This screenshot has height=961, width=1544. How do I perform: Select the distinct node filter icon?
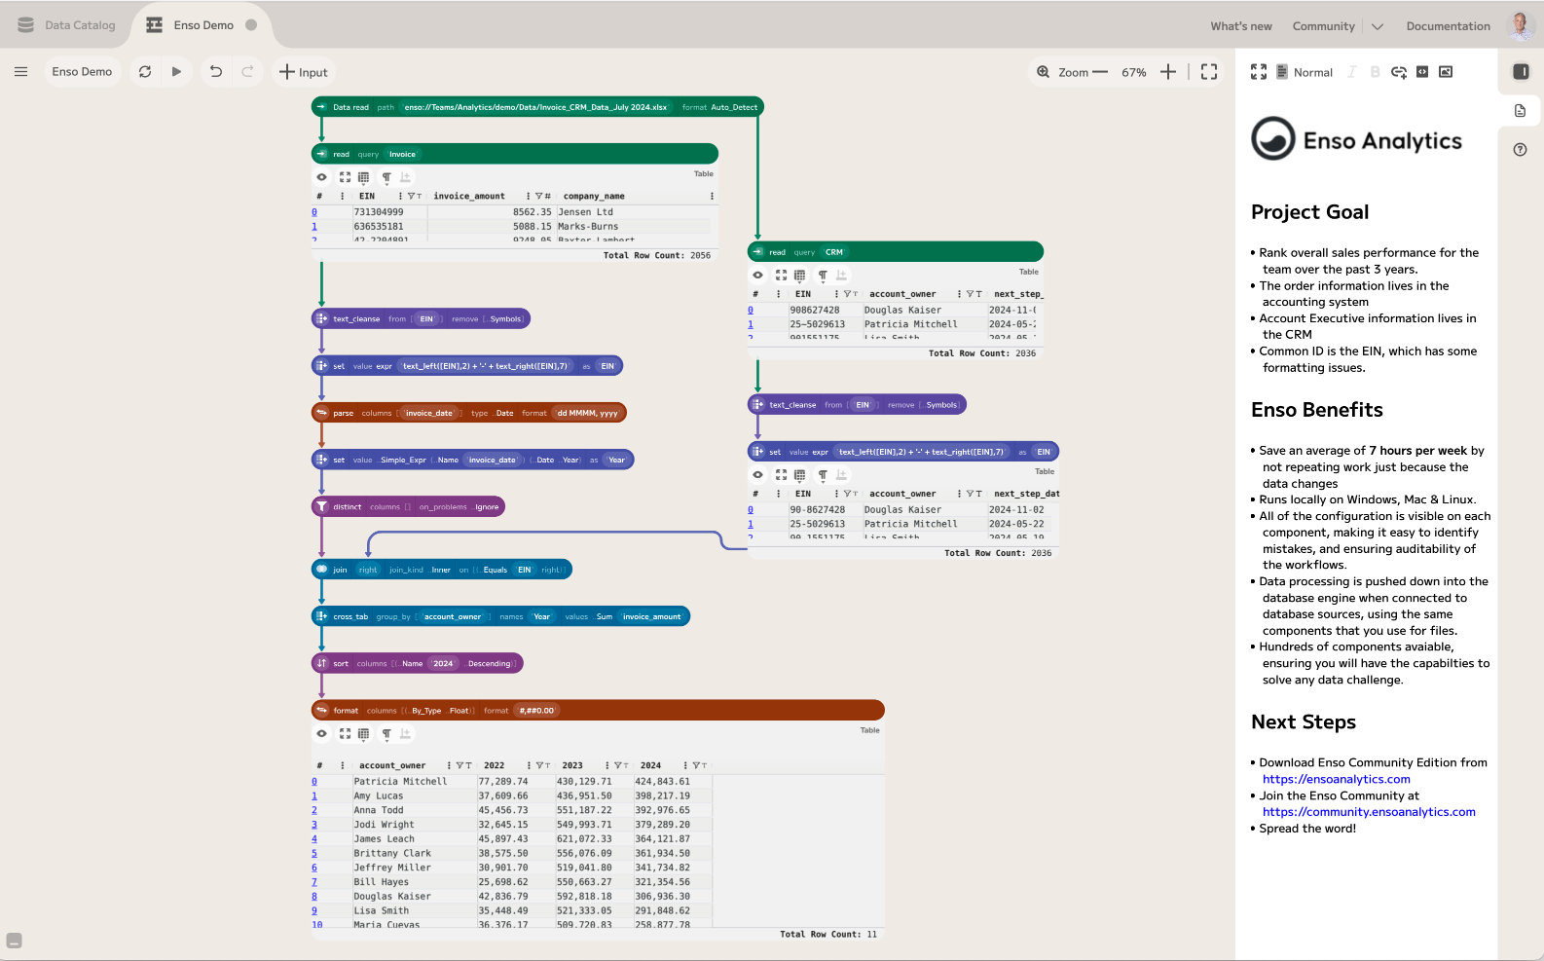[321, 507]
